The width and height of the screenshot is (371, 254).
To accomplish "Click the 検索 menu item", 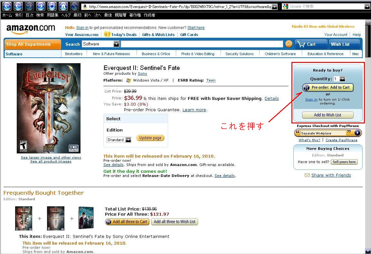I will point(40,15).
